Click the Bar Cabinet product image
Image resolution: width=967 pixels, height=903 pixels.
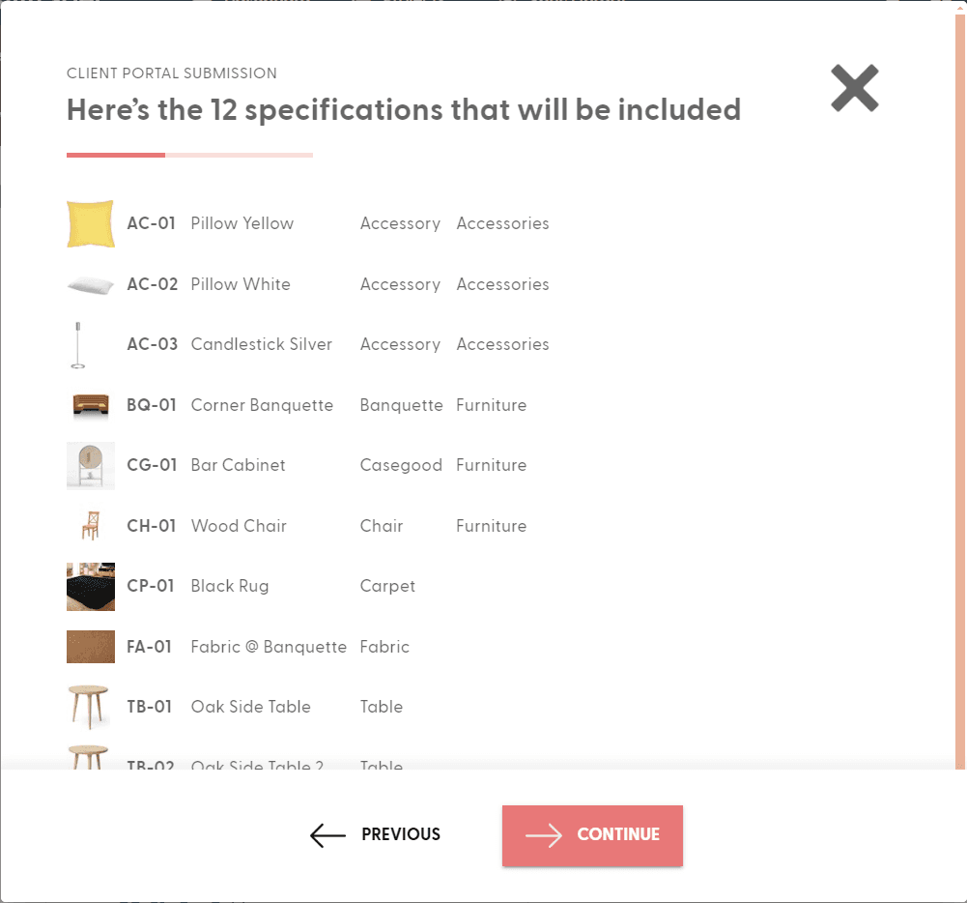pyautogui.click(x=90, y=465)
